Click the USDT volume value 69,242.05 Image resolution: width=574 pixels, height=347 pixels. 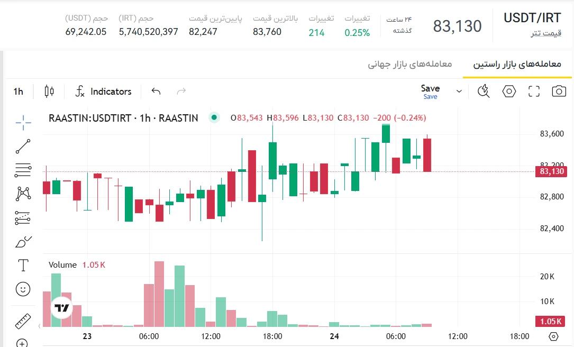[x=86, y=32]
